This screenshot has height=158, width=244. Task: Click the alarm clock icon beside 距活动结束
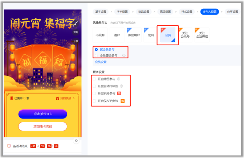(9, 146)
